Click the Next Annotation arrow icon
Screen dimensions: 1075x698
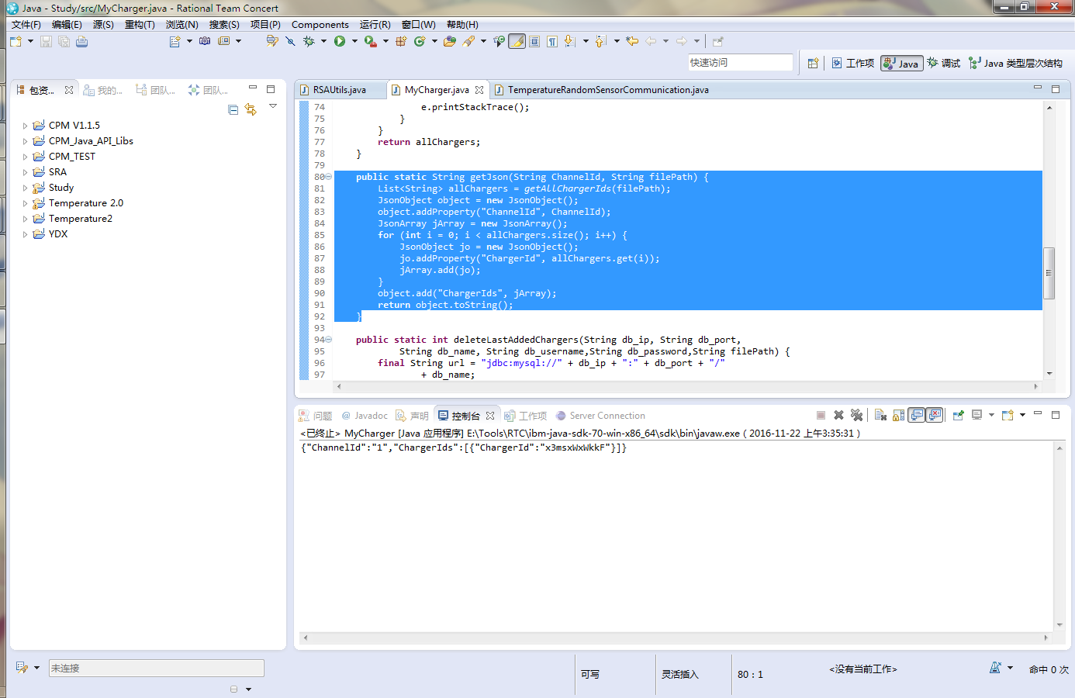click(569, 41)
